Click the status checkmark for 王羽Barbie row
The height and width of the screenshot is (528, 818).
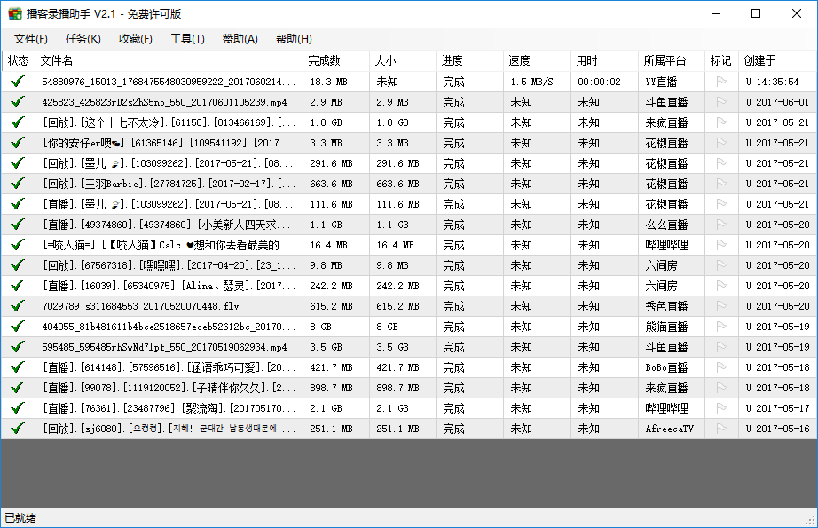coord(18,184)
